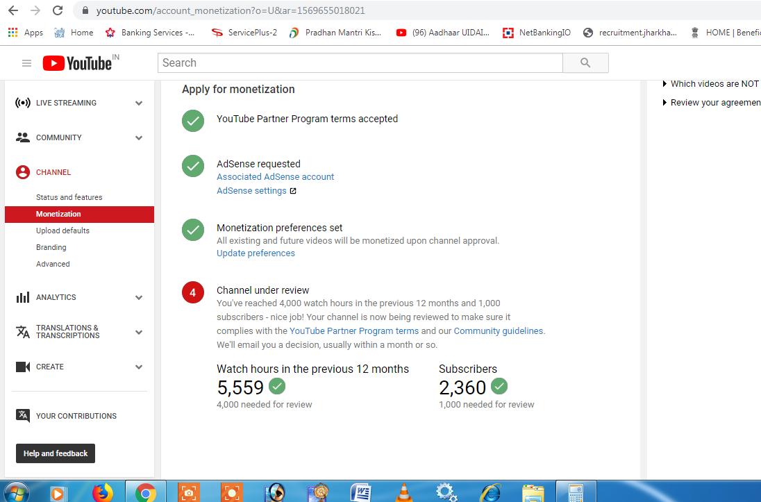
Task: Reload the page with refresh icon
Action: coord(58,10)
